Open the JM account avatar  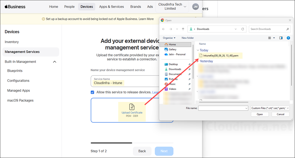tap(196, 7)
